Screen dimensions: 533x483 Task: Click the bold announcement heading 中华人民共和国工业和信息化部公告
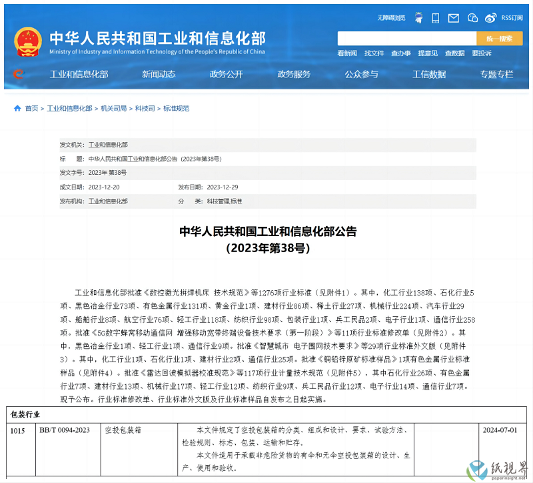(268, 231)
